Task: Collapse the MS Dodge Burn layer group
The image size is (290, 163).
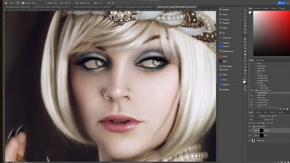Action: 252,127
